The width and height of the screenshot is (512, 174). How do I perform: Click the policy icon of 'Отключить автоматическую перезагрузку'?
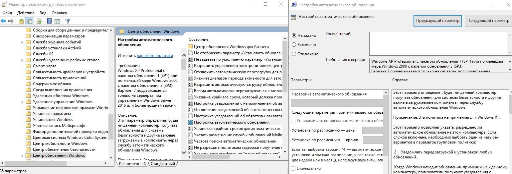pos(190,72)
